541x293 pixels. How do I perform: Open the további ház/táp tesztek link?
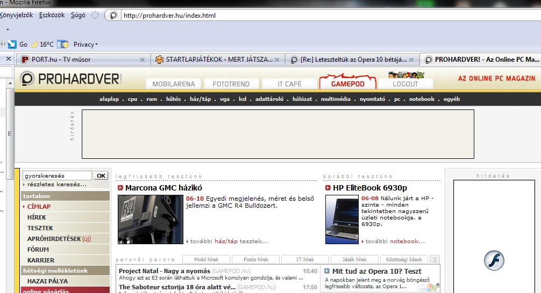[x=229, y=241]
